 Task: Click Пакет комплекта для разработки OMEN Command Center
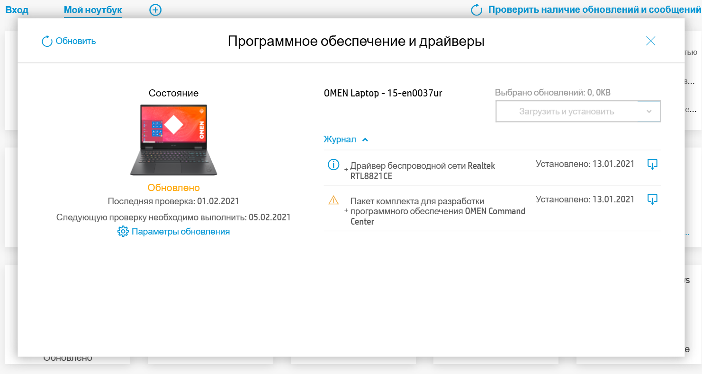pos(438,211)
